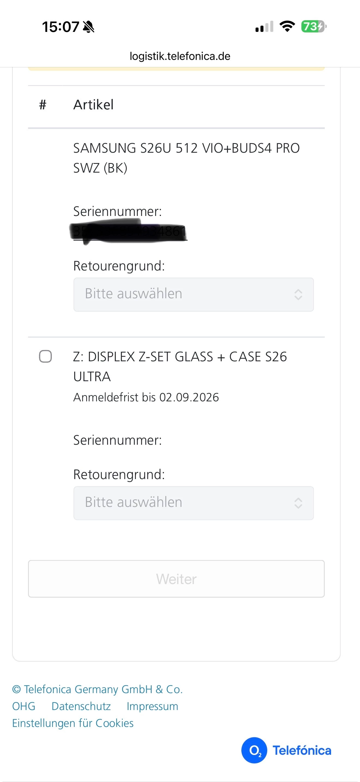Tap the up-down chevron in second Retourengrund field
This screenshot has width=360, height=782.
coord(298,503)
